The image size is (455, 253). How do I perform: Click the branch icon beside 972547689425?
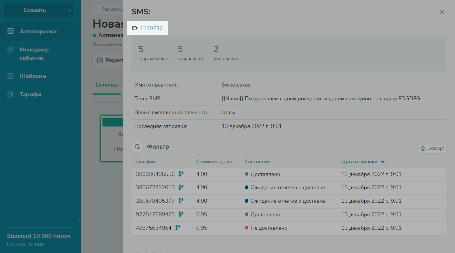[x=181, y=214]
